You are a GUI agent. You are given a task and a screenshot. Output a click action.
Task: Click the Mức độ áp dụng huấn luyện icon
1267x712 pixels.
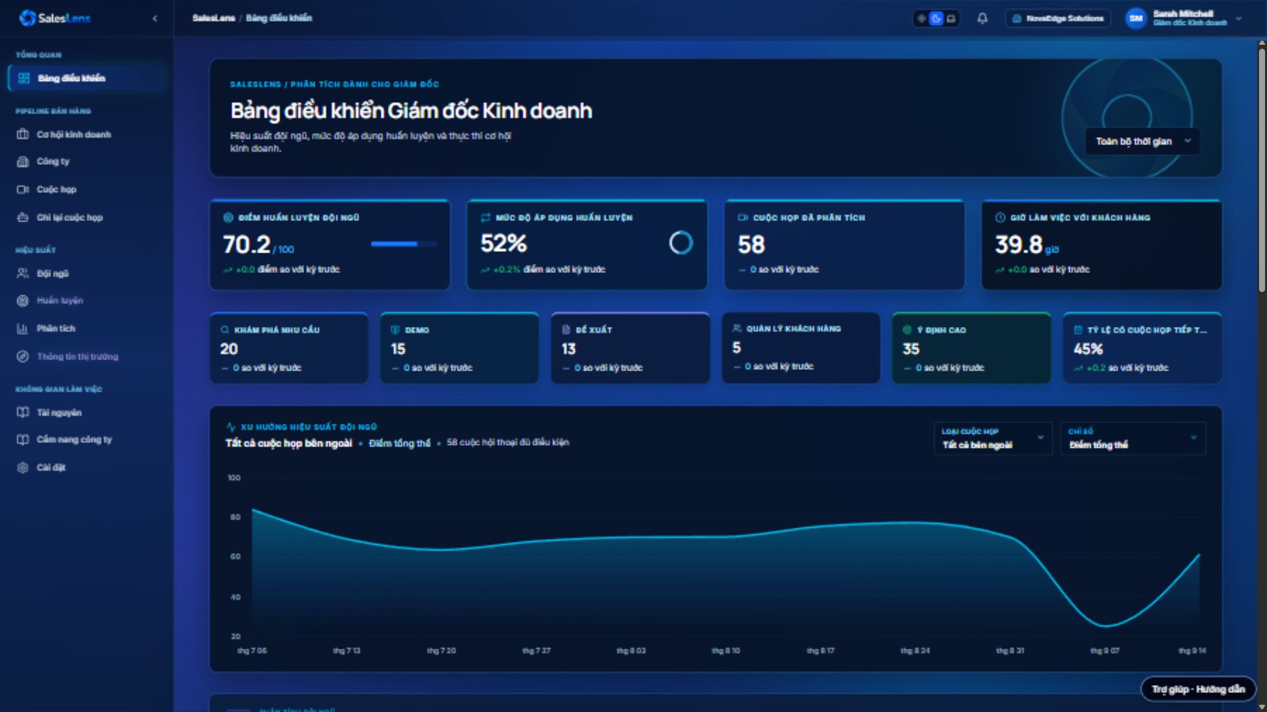tap(486, 218)
